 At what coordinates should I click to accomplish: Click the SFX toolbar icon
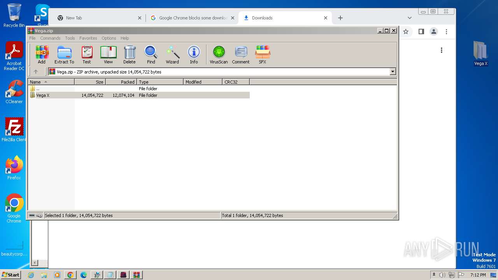(x=263, y=55)
